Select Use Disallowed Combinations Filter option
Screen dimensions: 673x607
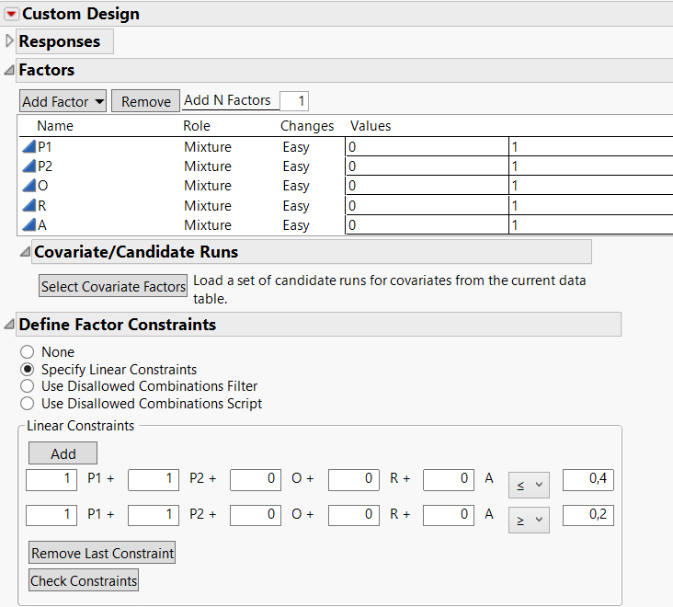pyautogui.click(x=28, y=386)
